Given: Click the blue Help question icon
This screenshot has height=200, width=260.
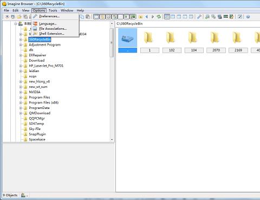Looking at the screenshot, I should [248, 17].
